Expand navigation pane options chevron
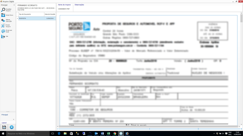Image resolution: width=243 pixels, height=136 pixels. [x=14, y=119]
